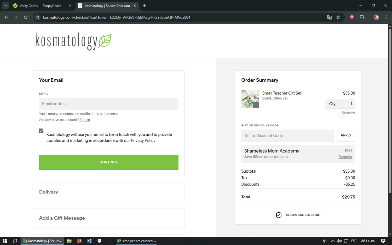392x245 pixels.
Task: Open the Windows Start menu
Action: 5,241
